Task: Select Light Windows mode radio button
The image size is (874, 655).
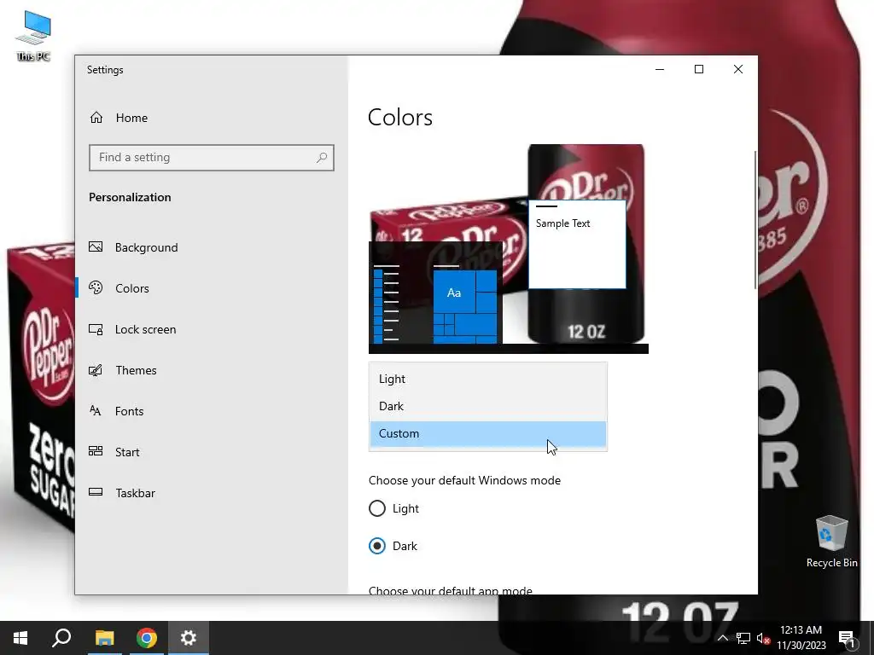Action: [x=377, y=508]
